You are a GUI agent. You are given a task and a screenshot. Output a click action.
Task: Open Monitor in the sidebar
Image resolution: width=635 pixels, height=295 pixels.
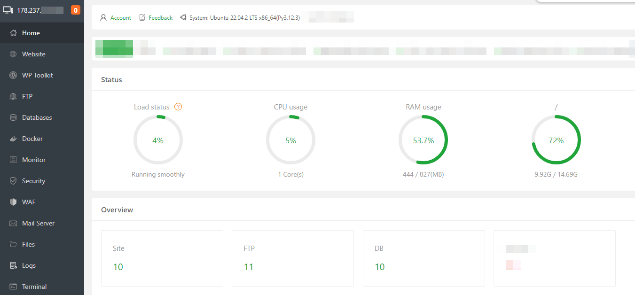coord(42,160)
